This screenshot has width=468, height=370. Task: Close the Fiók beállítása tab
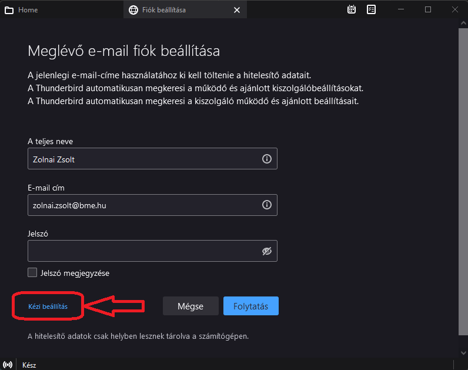[237, 10]
